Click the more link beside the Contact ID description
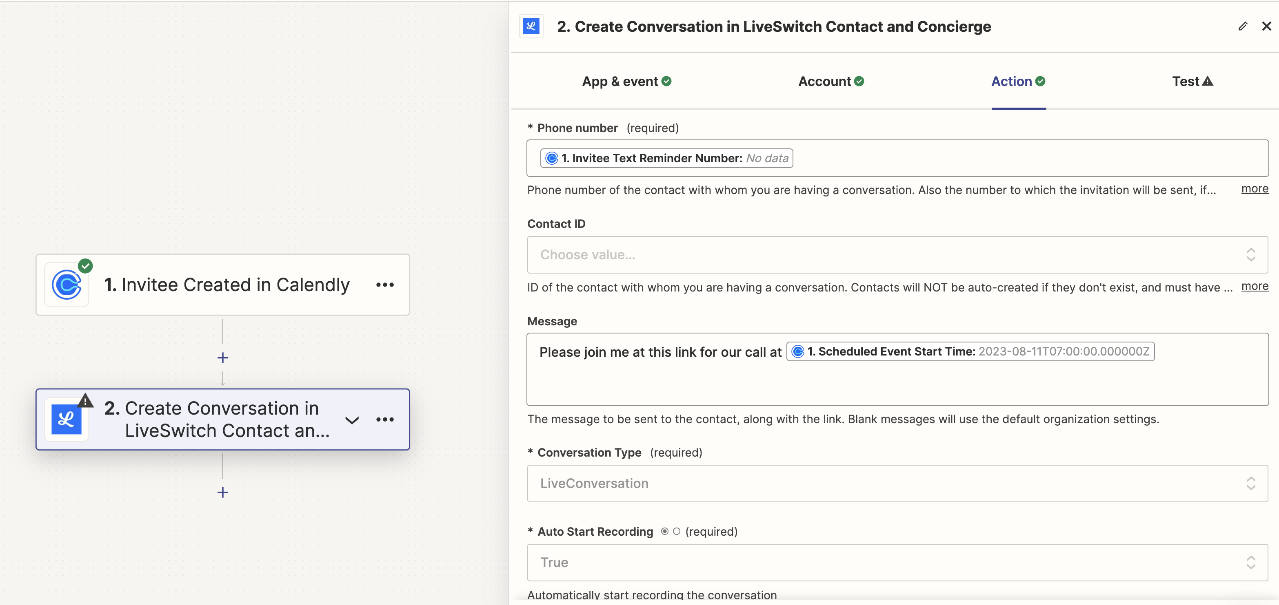 [x=1255, y=286]
